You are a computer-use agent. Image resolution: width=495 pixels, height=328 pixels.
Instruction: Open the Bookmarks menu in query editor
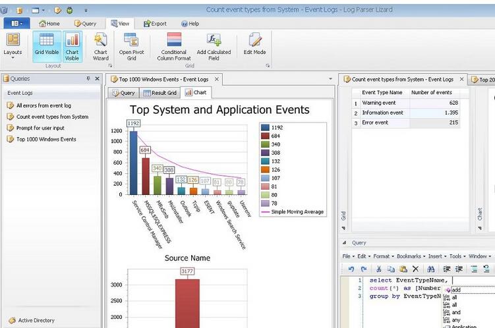(x=411, y=256)
